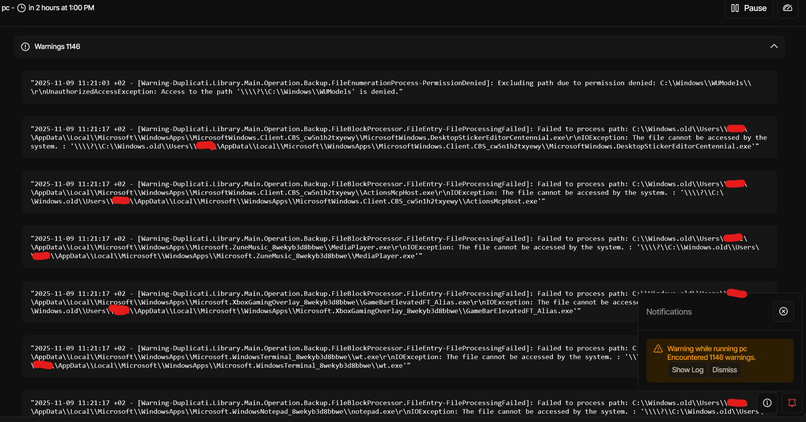Click the orange warning triangle icon
806x422 pixels.
click(658, 349)
